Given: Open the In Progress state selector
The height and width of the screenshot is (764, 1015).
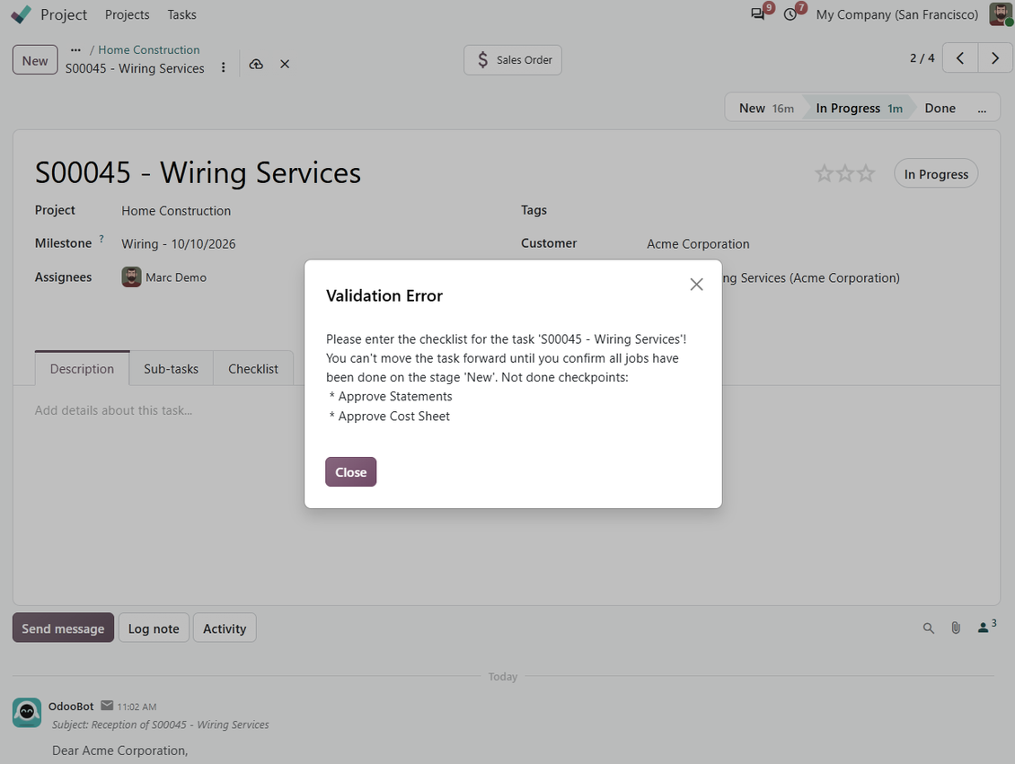Looking at the screenshot, I should coord(936,174).
